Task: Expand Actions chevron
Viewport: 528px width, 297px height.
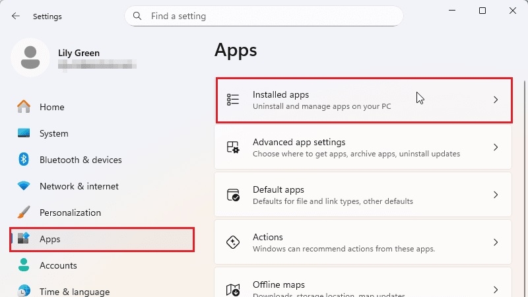Action: (x=496, y=242)
